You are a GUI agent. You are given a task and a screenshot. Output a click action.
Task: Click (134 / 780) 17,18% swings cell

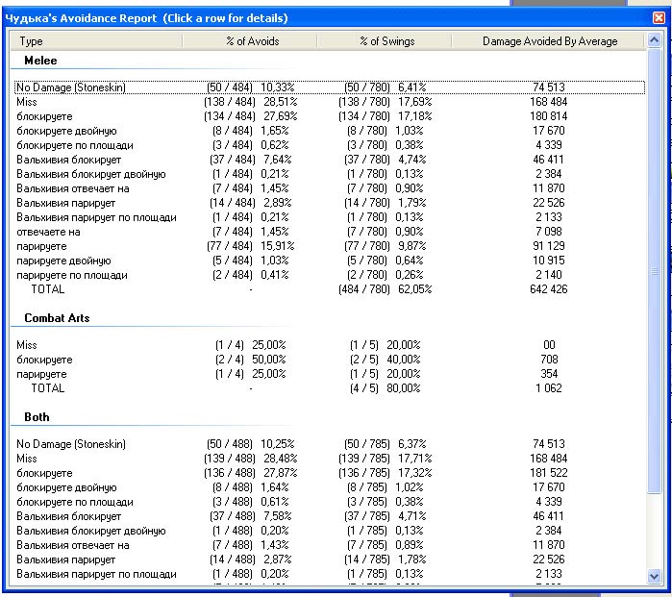point(385,116)
